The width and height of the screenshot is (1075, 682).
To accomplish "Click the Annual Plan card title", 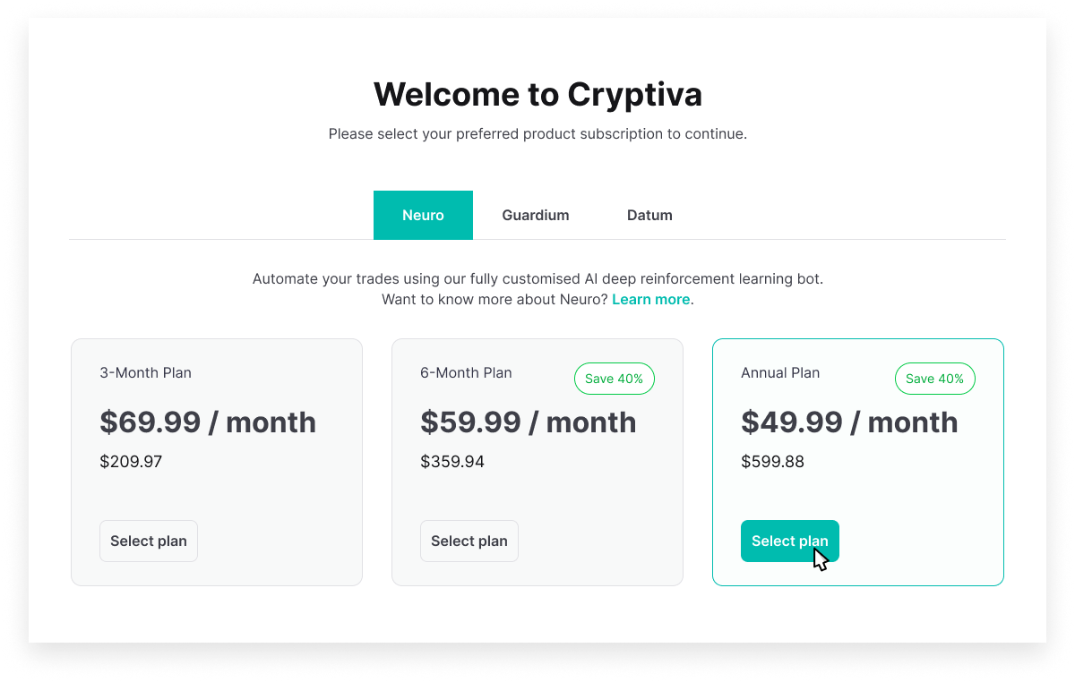I will tap(780, 373).
